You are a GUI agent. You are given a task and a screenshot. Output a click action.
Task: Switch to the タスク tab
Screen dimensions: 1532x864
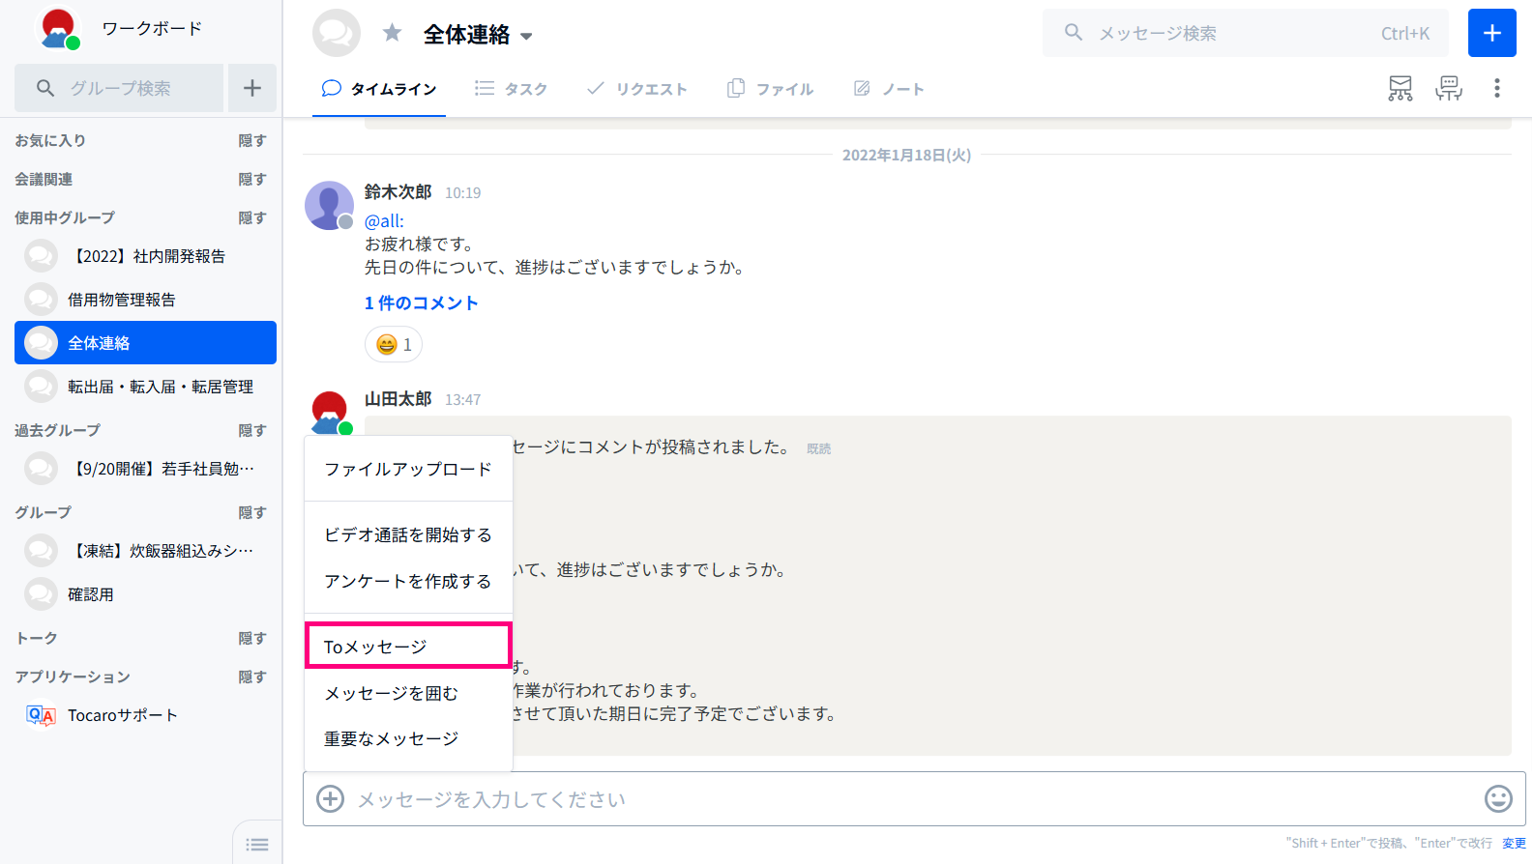click(512, 89)
